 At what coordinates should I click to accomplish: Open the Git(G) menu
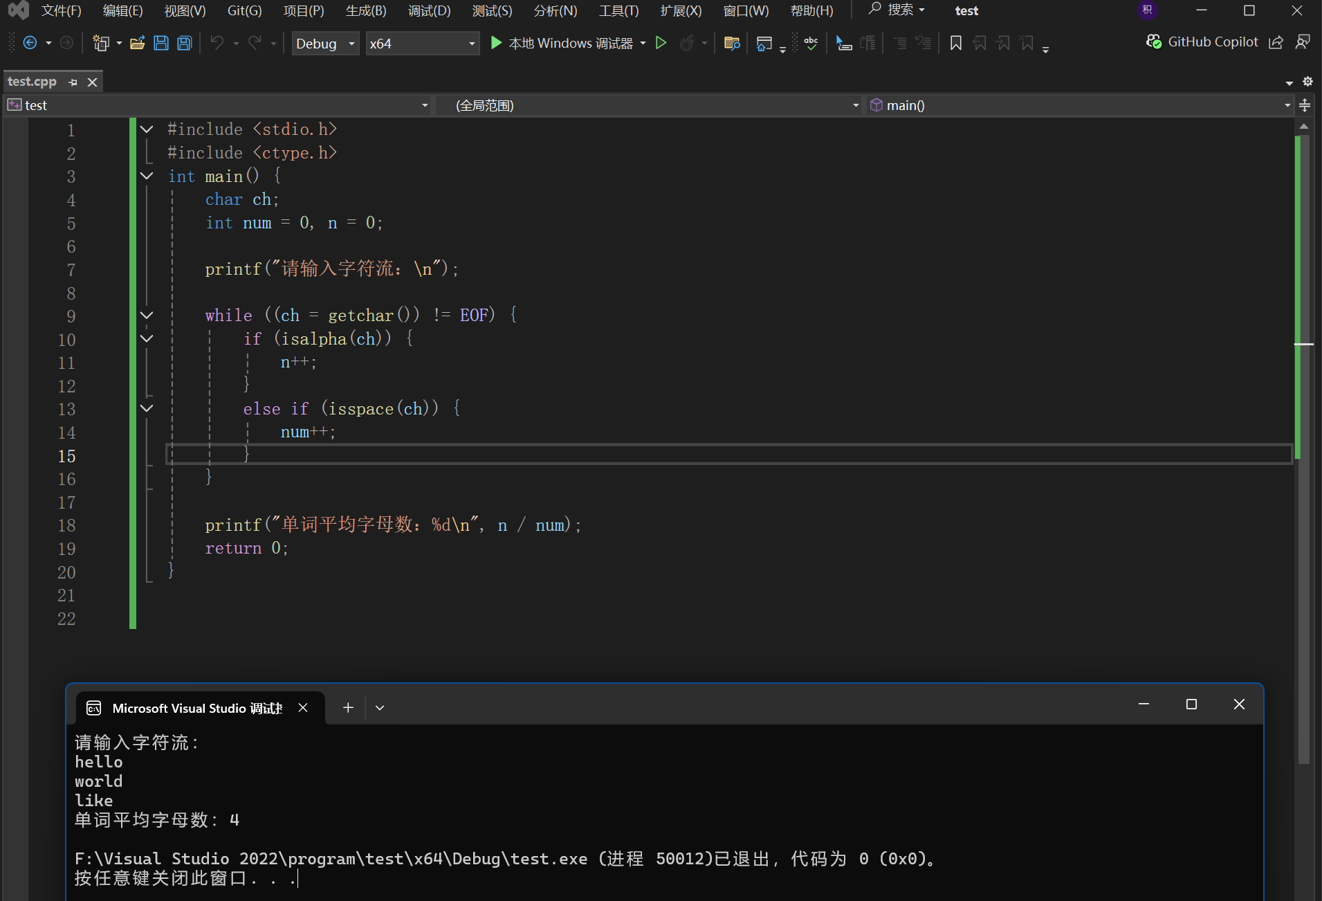(245, 10)
